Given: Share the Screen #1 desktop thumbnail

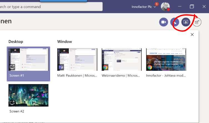Looking at the screenshot, I should click(x=28, y=60).
